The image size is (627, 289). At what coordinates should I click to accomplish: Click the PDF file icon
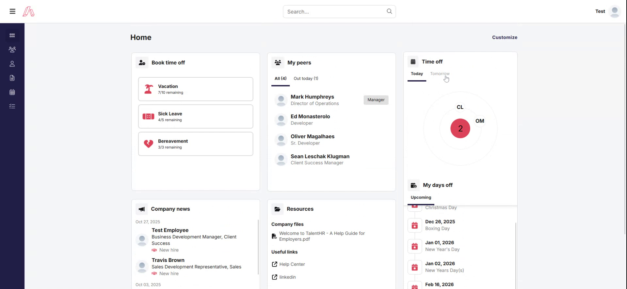274,236
